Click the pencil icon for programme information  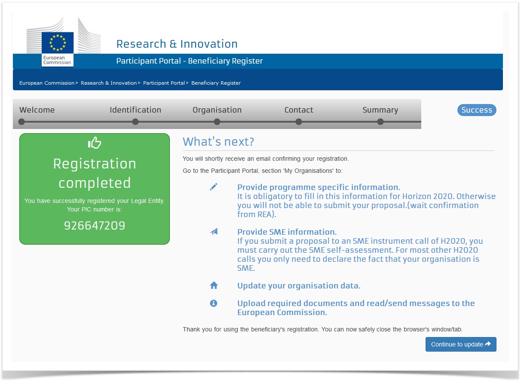click(x=214, y=187)
